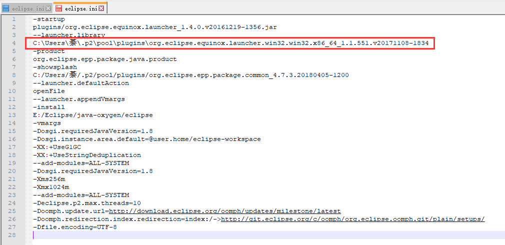Click the --launcher.appendVmargs line
505x245 pixels.
click(79, 99)
